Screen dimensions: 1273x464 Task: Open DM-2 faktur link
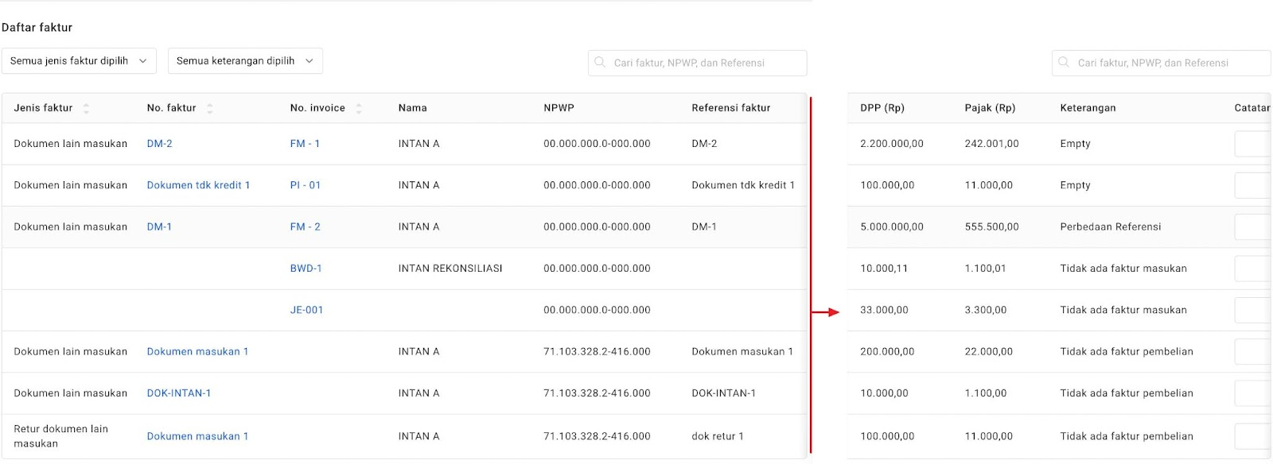pyautogui.click(x=159, y=144)
